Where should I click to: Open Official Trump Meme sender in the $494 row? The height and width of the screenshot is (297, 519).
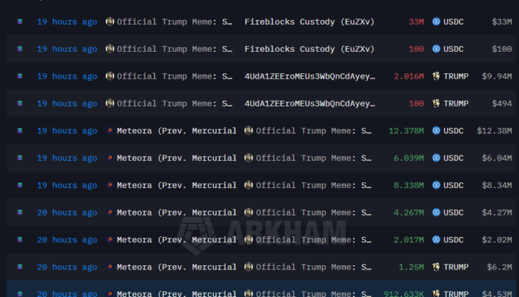pyautogui.click(x=174, y=104)
